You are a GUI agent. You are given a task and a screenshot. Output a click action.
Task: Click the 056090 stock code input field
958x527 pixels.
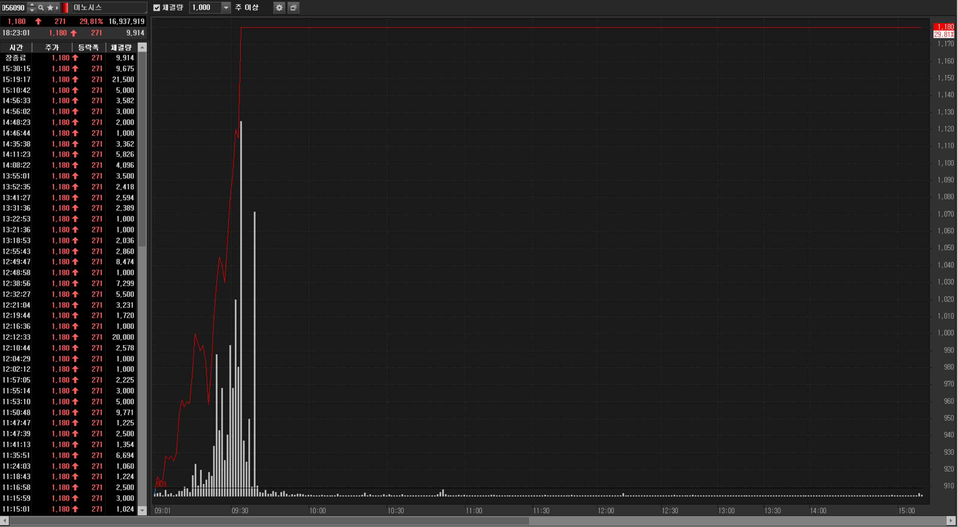(13, 7)
